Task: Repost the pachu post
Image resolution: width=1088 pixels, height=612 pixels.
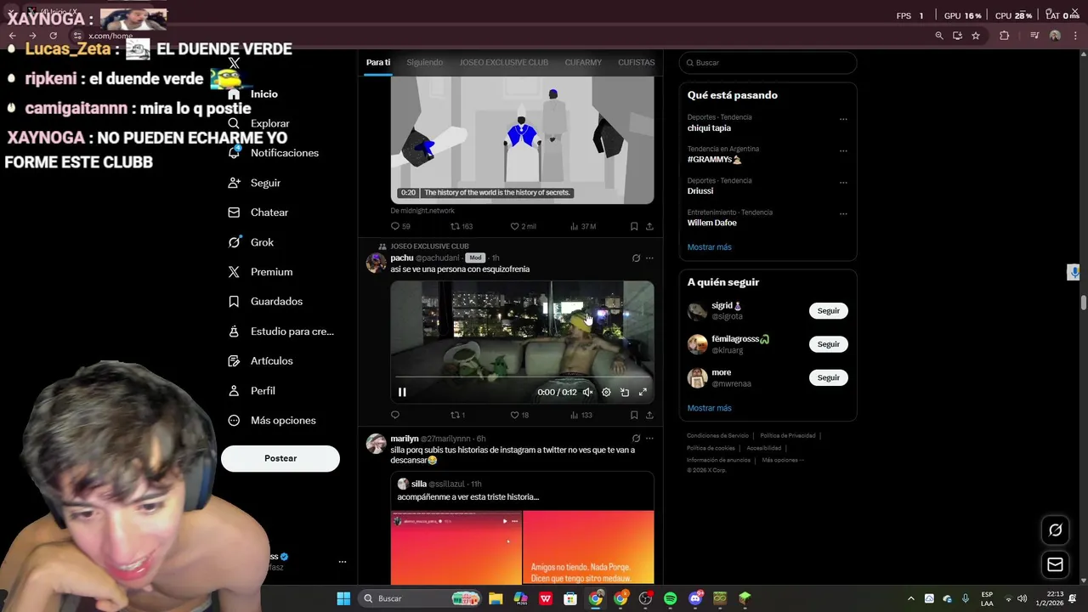Action: (456, 415)
